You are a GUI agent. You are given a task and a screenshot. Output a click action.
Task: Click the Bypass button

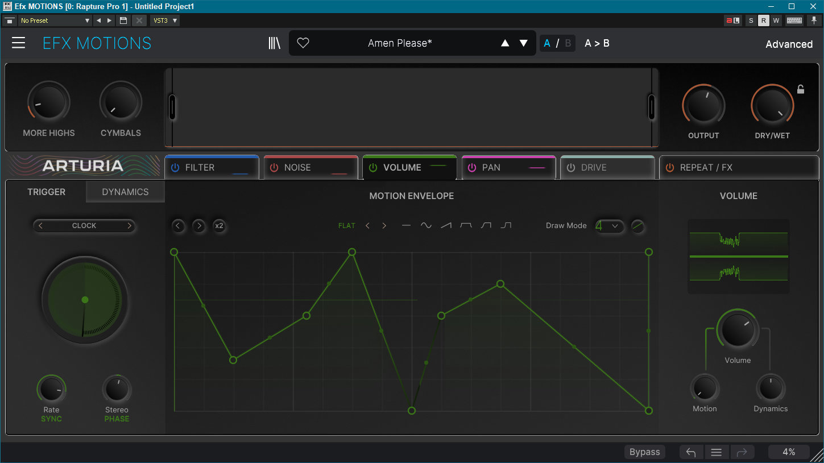[x=645, y=452]
